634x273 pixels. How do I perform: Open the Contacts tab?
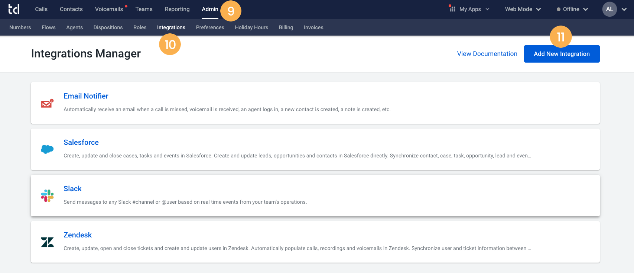(71, 9)
